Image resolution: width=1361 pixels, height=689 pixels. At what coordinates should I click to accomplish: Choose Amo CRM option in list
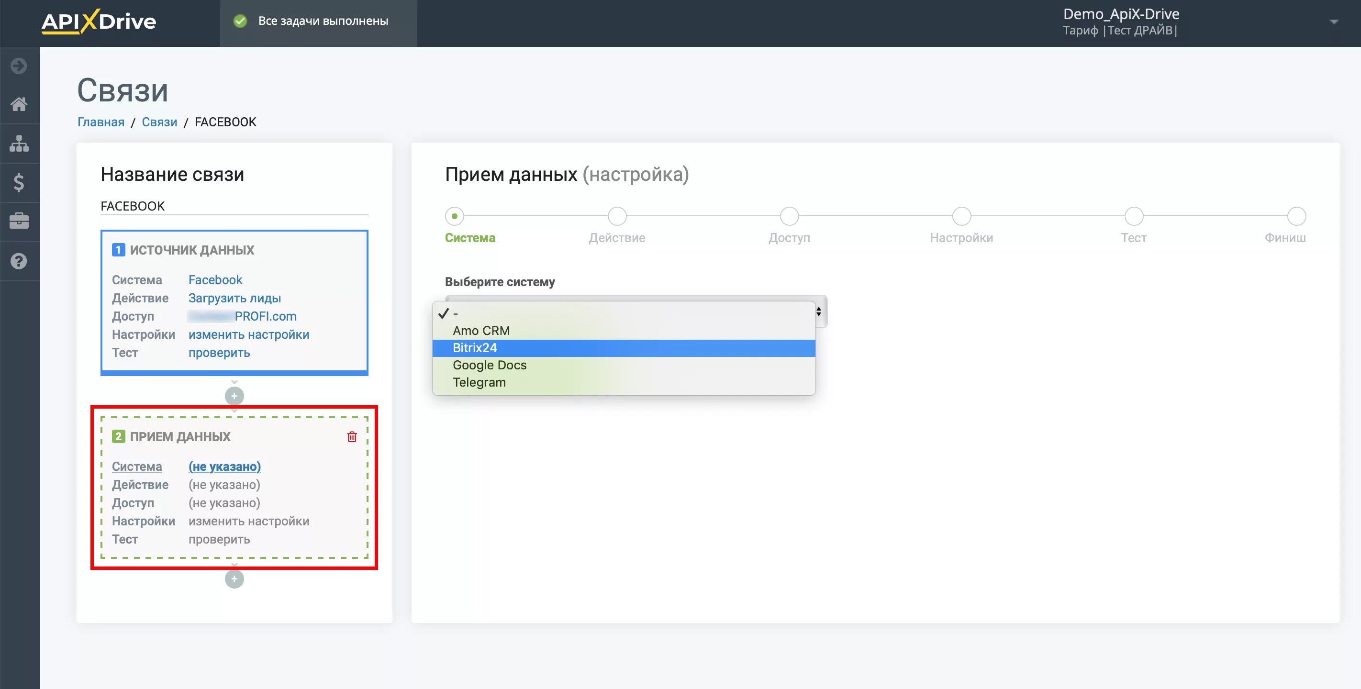tap(481, 330)
